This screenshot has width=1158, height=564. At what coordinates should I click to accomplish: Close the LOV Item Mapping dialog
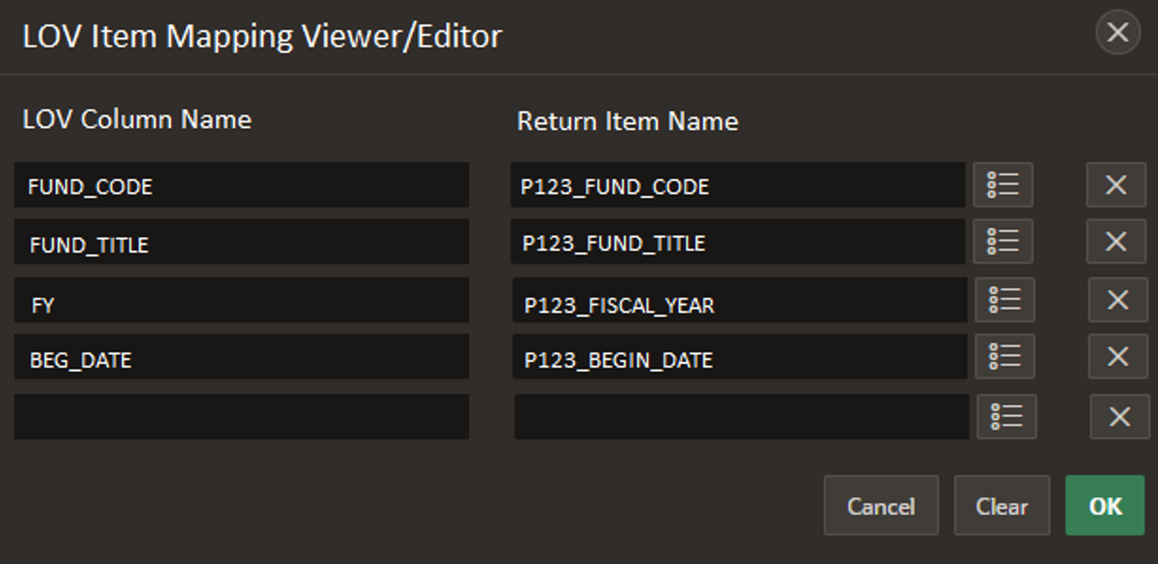click(x=1117, y=33)
